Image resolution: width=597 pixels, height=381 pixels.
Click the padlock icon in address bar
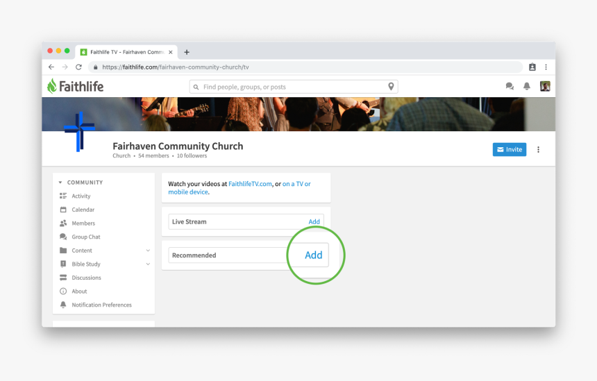point(96,67)
